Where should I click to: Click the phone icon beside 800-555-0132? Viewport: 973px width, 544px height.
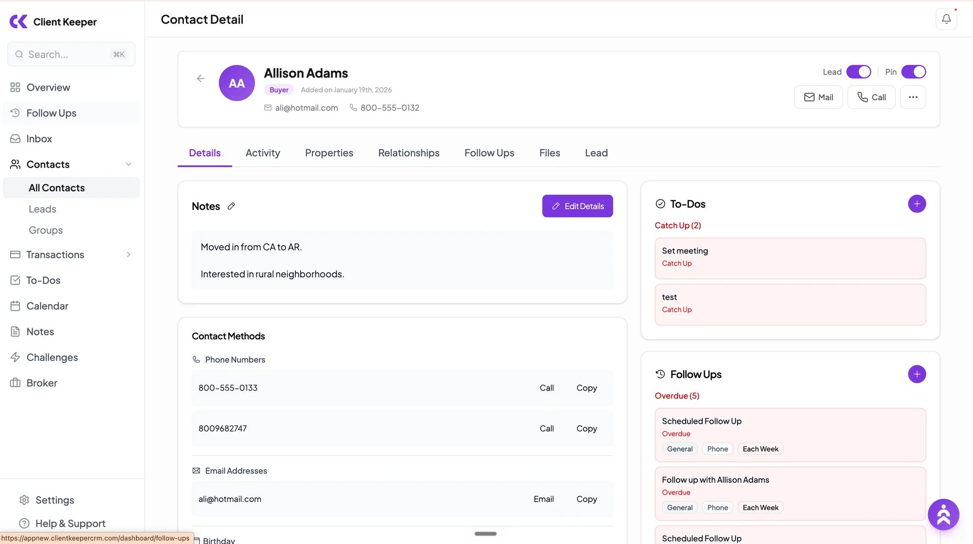(353, 108)
